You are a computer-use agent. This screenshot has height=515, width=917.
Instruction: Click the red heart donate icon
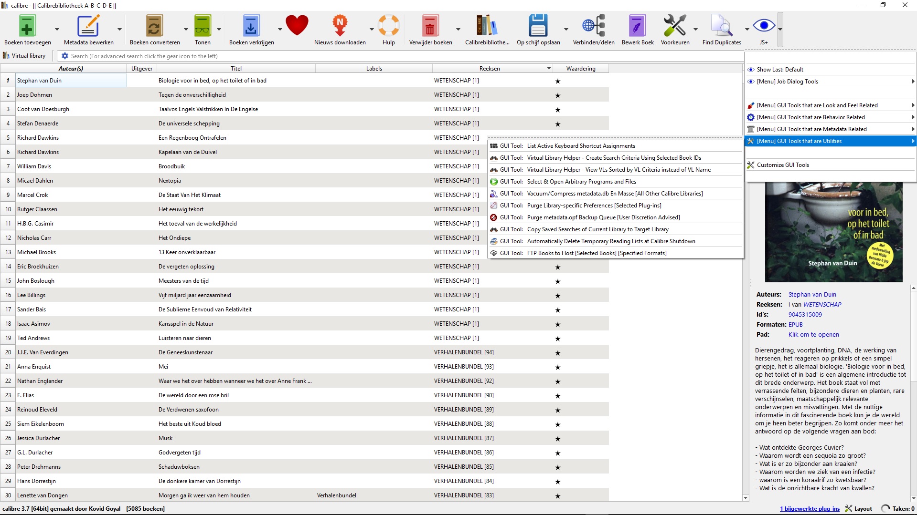click(297, 25)
